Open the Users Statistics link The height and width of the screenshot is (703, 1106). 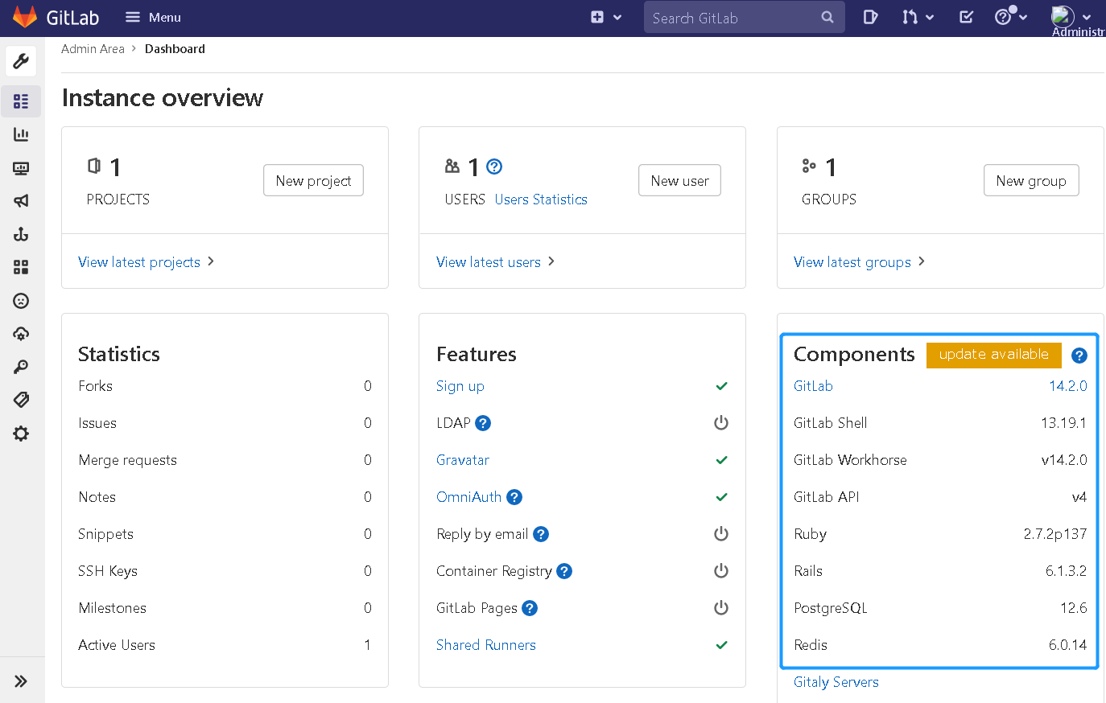pos(541,199)
